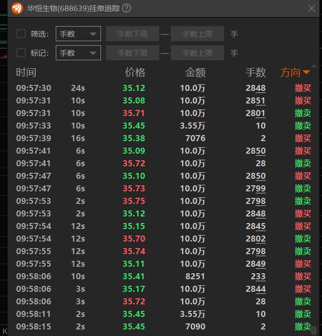Click the scrollbar up arrow

(x=314, y=66)
